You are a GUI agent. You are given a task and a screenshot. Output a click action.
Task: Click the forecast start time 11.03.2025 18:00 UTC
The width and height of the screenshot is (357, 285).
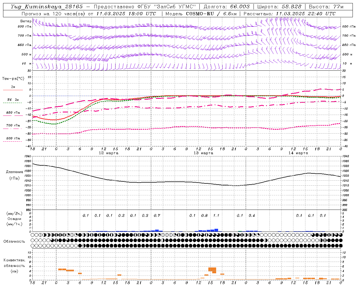pyautogui.click(x=126, y=14)
